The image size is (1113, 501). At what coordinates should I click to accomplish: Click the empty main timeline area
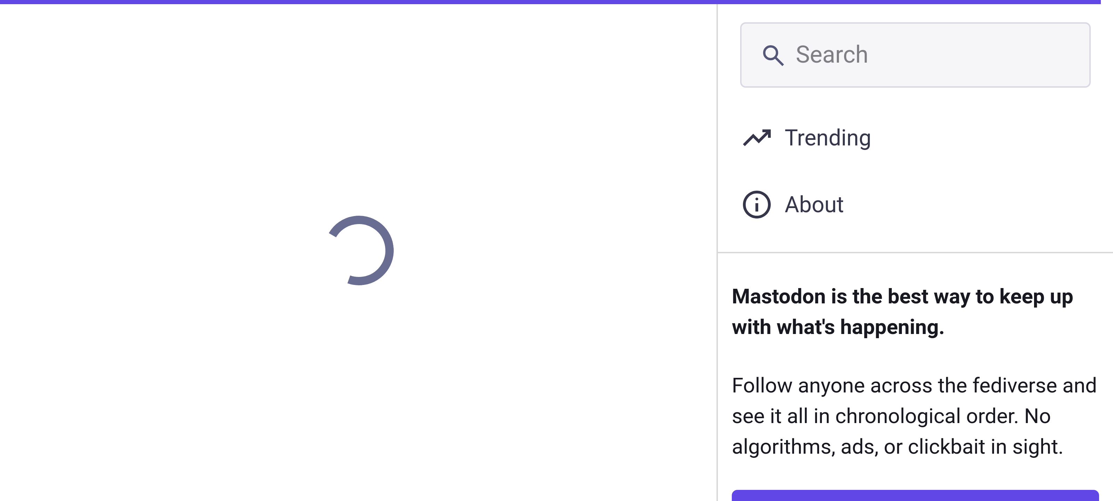346,389
